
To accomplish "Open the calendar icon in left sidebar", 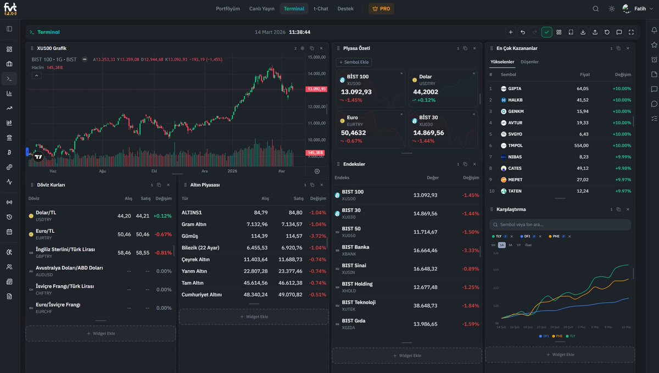I will (x=9, y=232).
